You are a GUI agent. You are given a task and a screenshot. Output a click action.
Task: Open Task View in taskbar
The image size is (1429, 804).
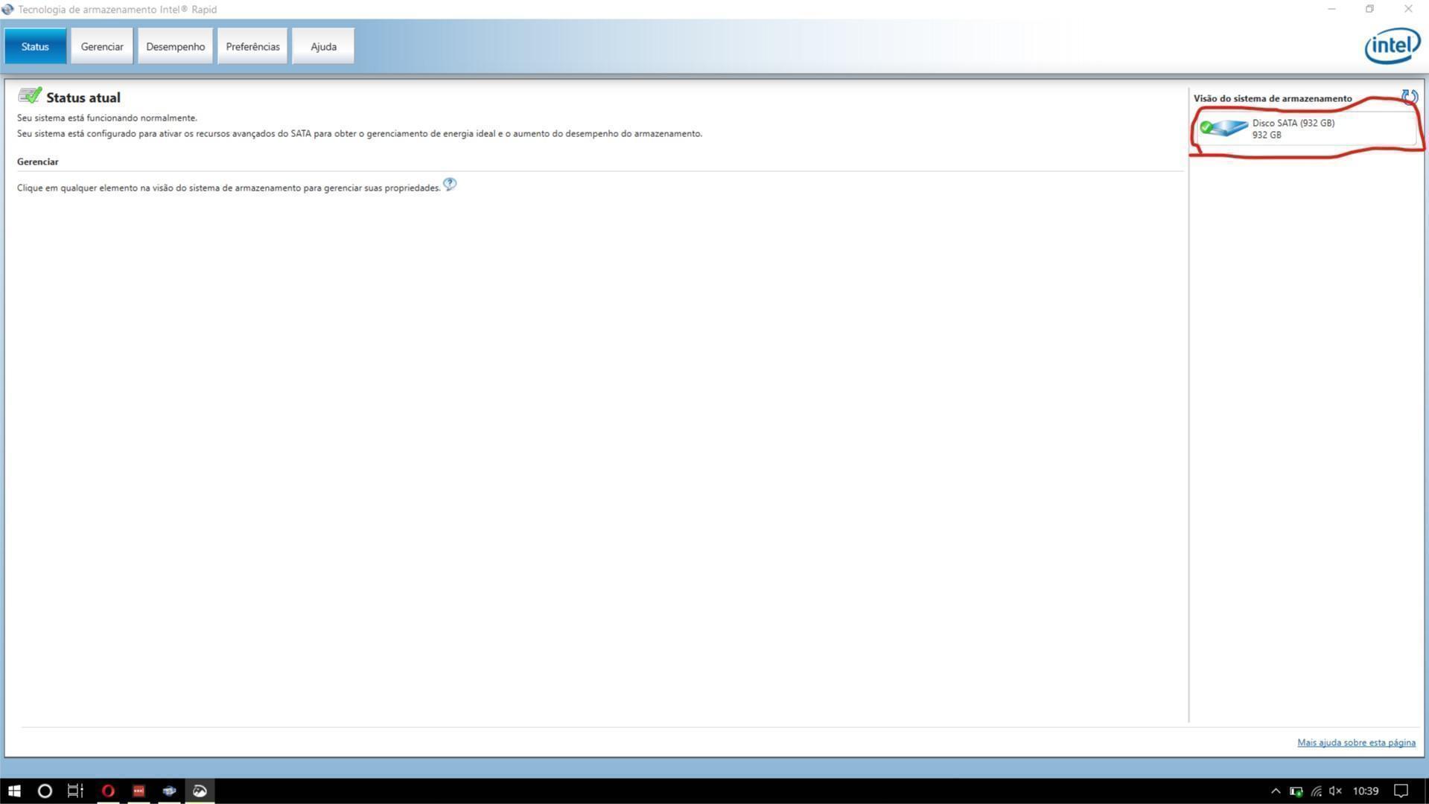point(75,791)
